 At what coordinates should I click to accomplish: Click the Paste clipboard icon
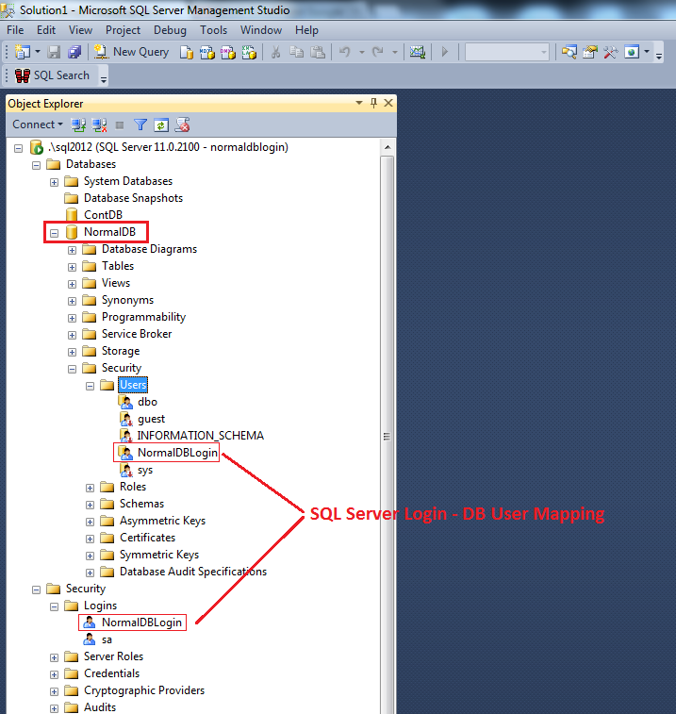coord(318,52)
